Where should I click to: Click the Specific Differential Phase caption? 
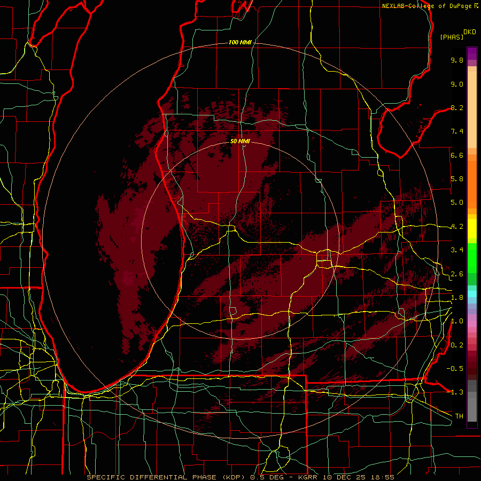click(240, 477)
